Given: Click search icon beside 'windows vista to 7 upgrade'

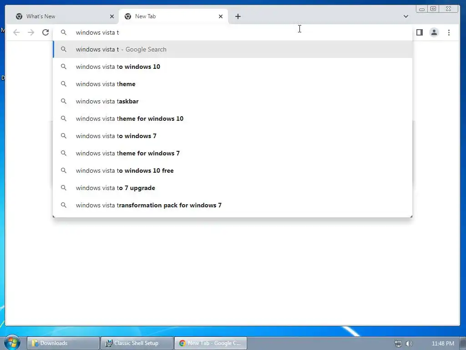Looking at the screenshot, I should tap(64, 188).
